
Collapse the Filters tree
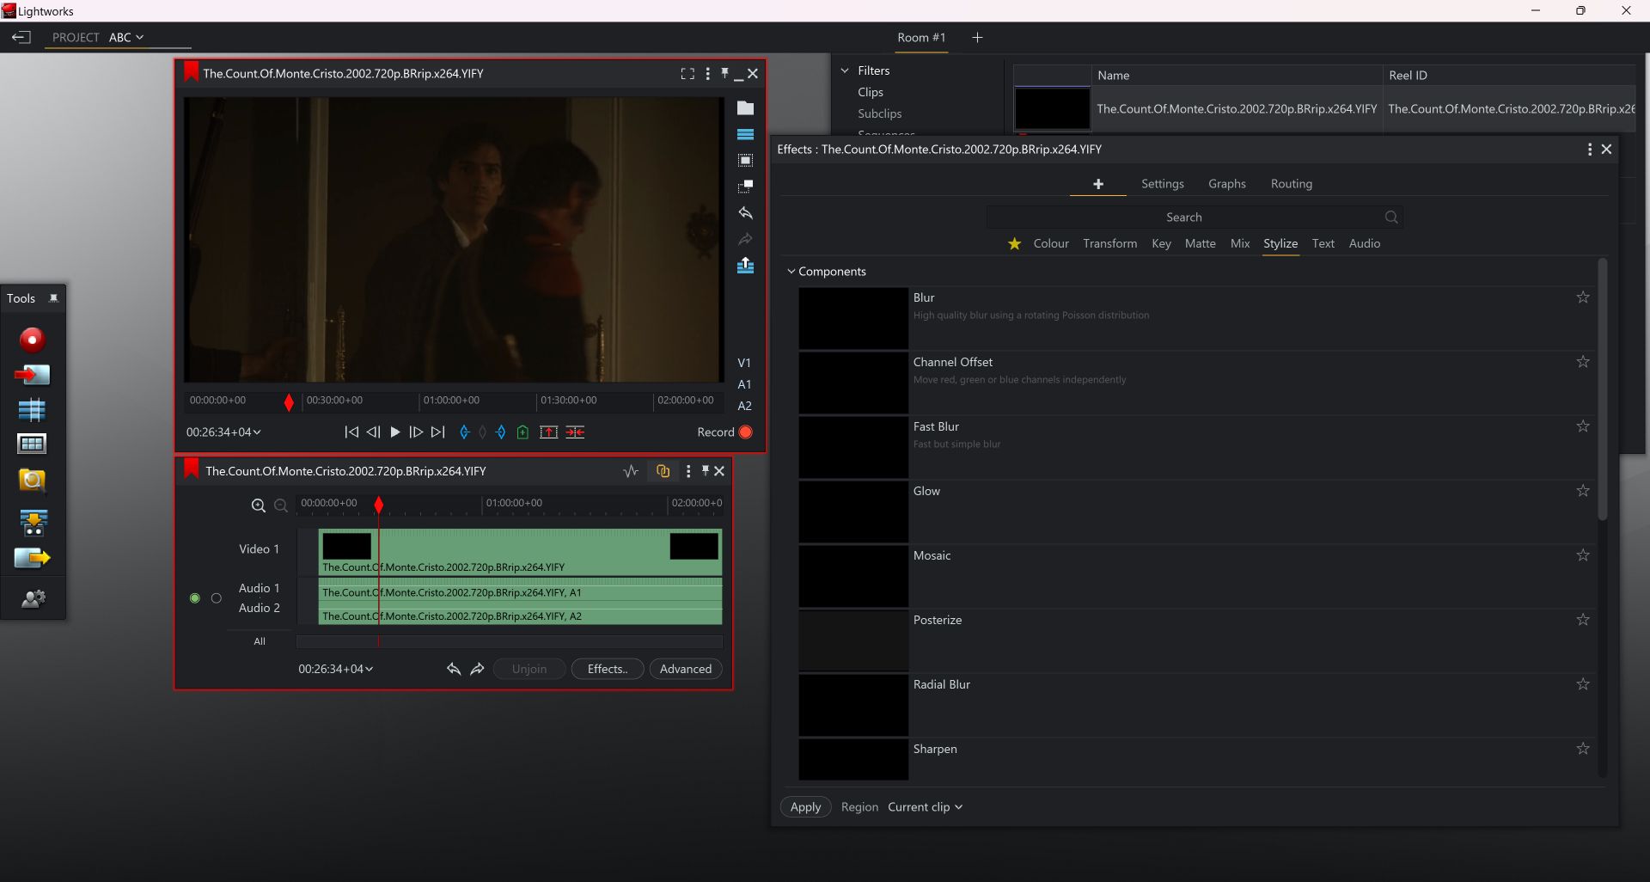click(845, 70)
